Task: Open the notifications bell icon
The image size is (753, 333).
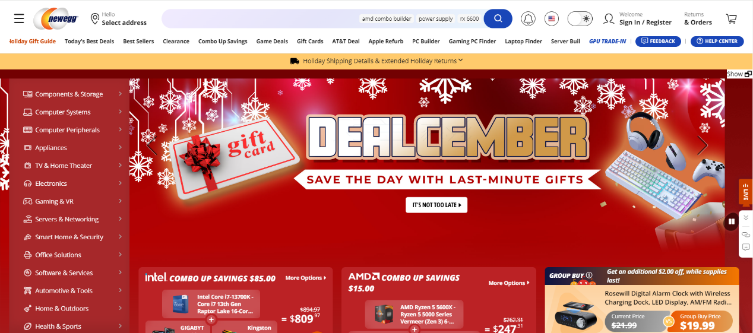Action: (528, 19)
